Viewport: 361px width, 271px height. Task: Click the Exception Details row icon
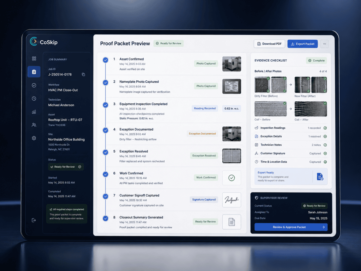(256, 136)
